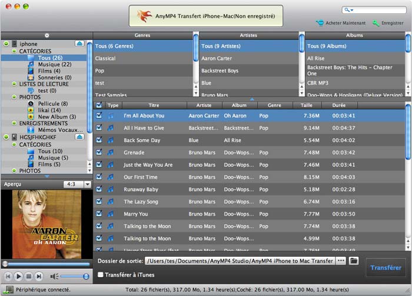Click the status bar device icon
This screenshot has height=296, width=412.
click(8, 290)
